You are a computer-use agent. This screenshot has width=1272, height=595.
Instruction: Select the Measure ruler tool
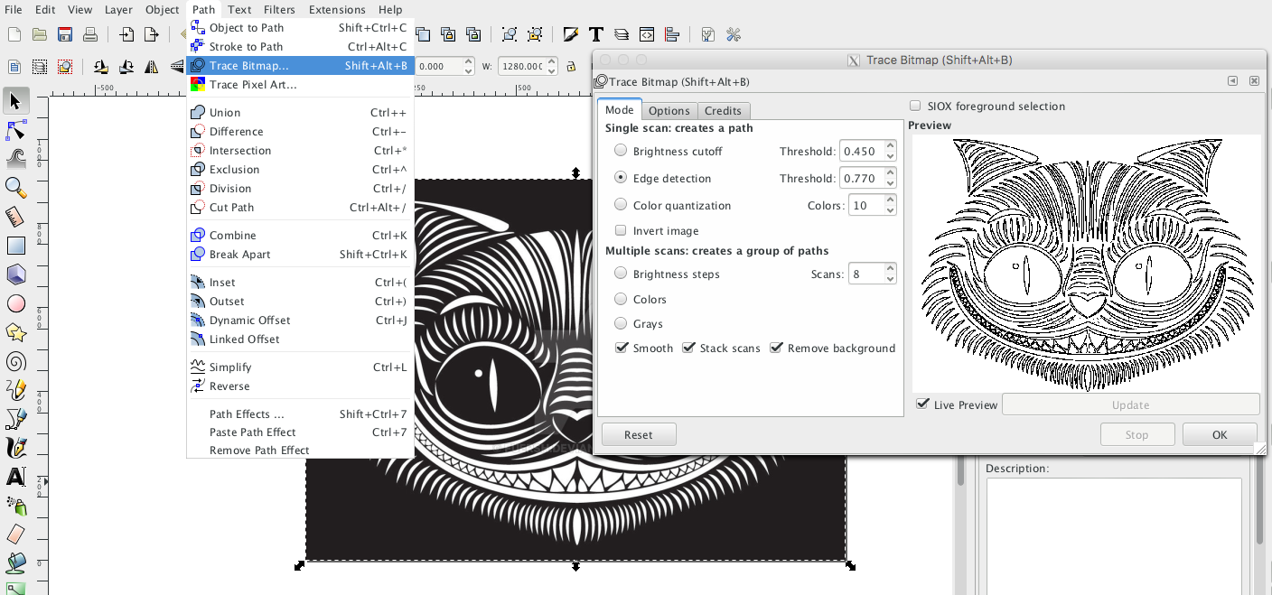15,217
